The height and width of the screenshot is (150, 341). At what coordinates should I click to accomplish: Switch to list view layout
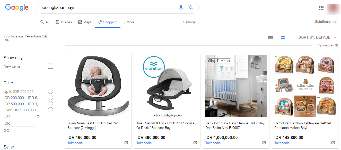tap(270, 38)
